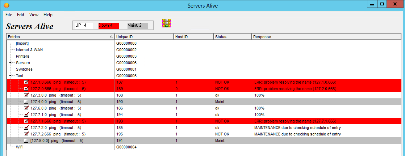Image resolution: width=405 pixels, height=156 pixels.
Task: Toggle the 127.3.0.0 ping checkbox
Action: tap(26, 95)
